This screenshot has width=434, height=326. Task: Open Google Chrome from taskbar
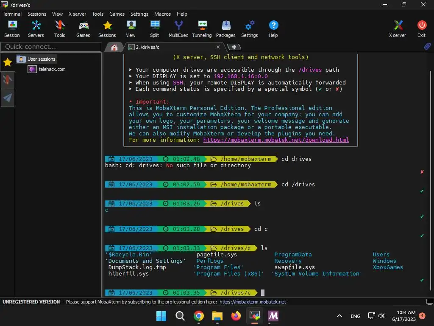[x=198, y=316]
